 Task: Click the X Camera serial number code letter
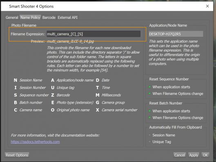[x=98, y=110]
